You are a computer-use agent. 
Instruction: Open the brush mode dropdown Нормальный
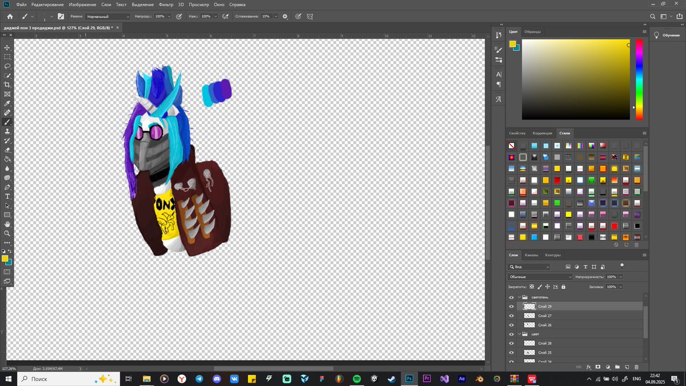(108, 17)
